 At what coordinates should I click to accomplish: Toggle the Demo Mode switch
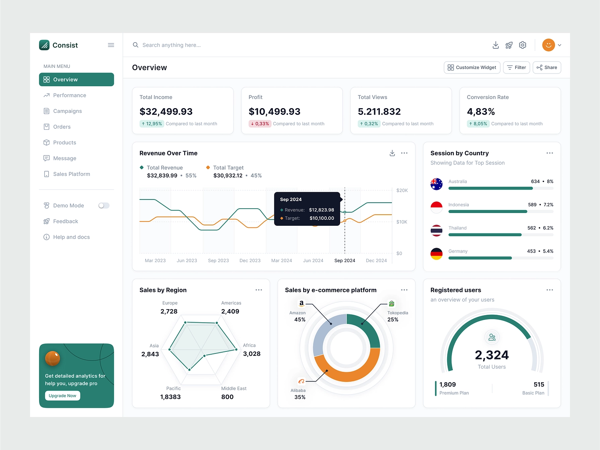(104, 205)
